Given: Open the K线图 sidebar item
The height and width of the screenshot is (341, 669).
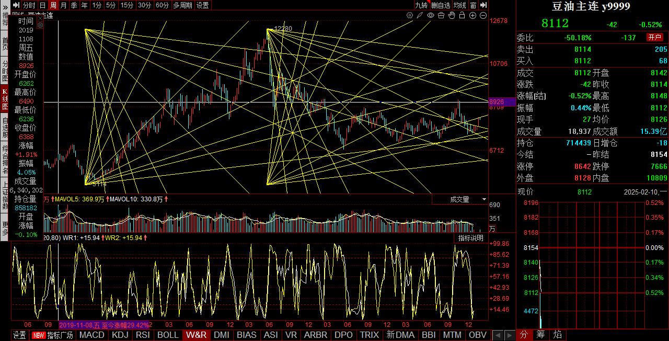Looking at the screenshot, I should [x=5, y=99].
